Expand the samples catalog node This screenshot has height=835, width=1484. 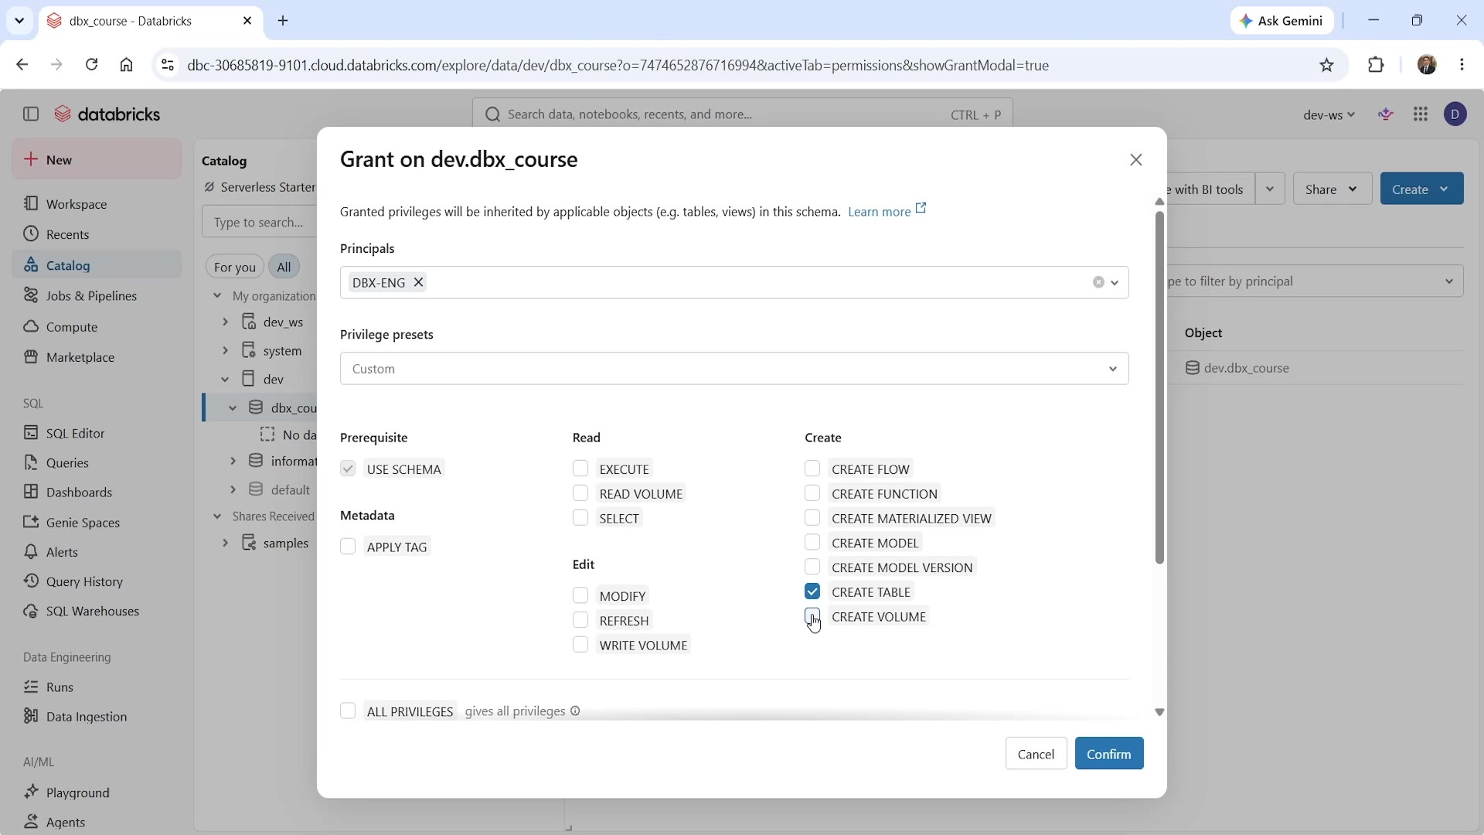(226, 543)
